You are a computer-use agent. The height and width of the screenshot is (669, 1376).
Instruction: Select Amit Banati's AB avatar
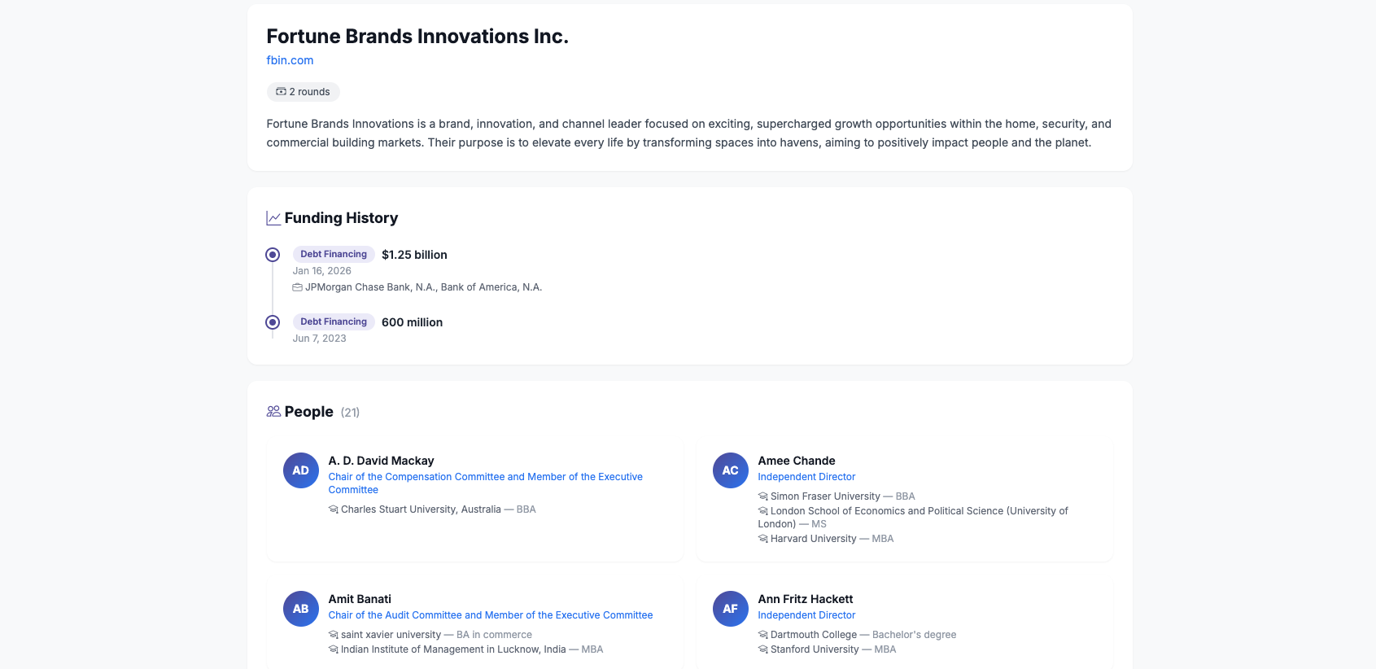point(300,609)
